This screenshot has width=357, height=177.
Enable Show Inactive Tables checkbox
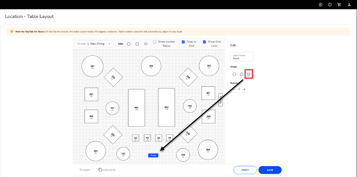pos(154,42)
